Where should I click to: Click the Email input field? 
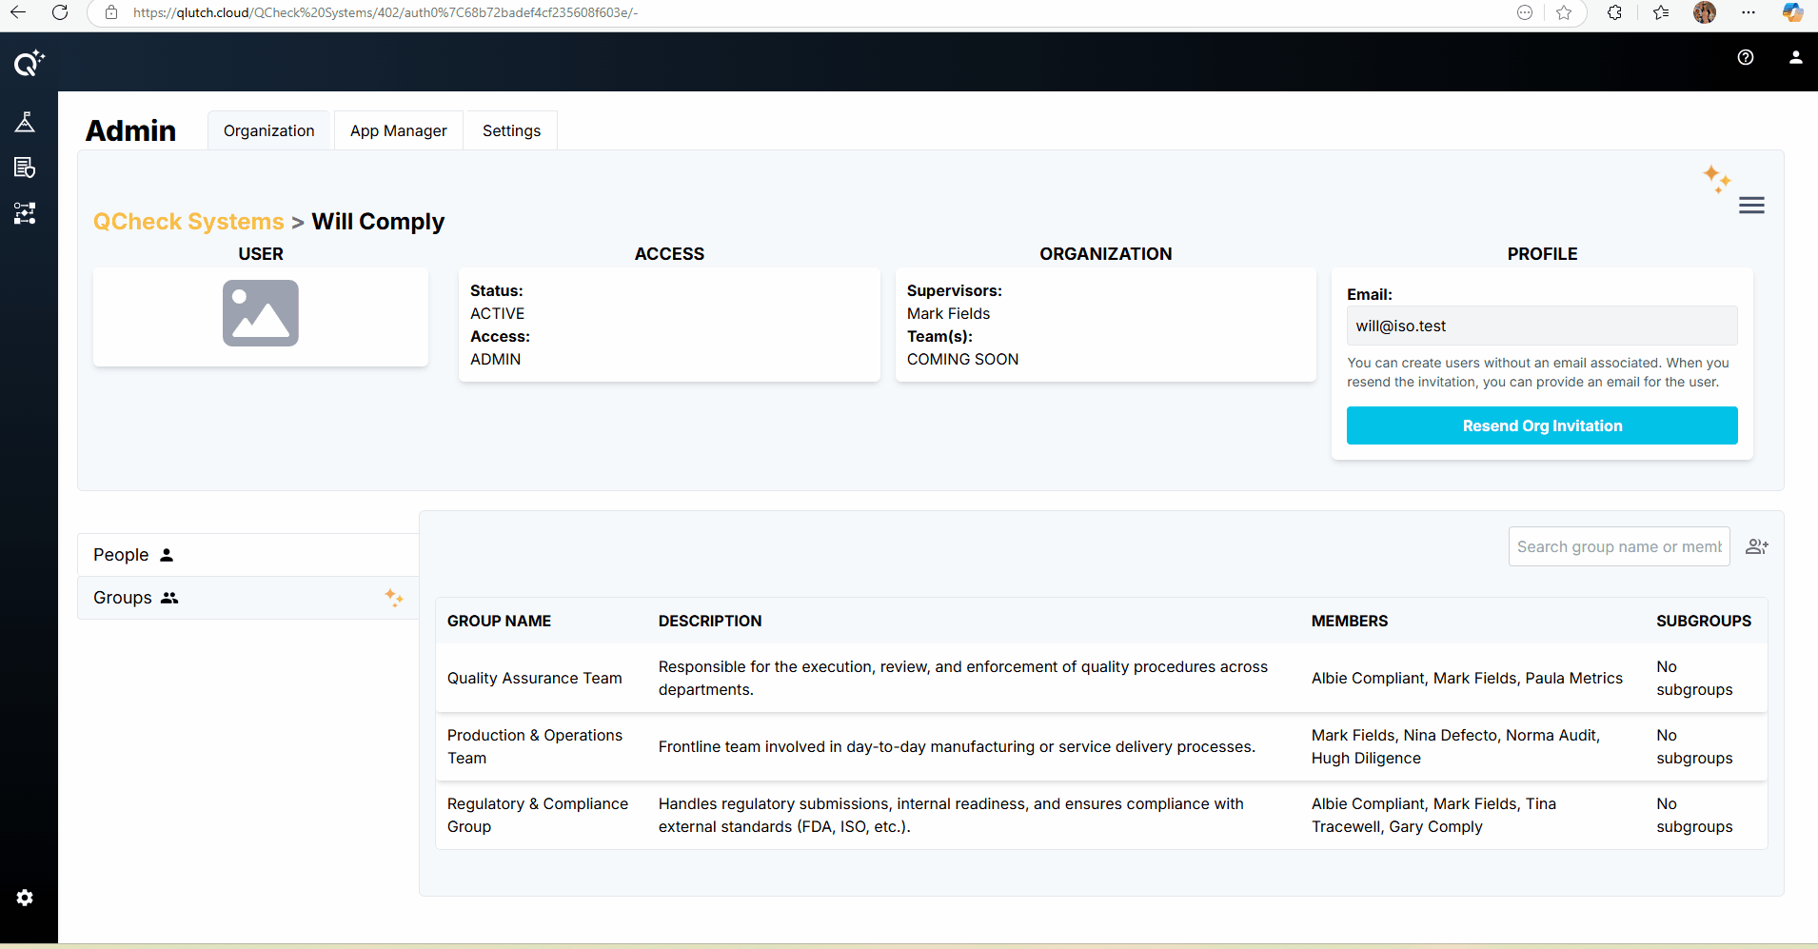pyautogui.click(x=1541, y=326)
